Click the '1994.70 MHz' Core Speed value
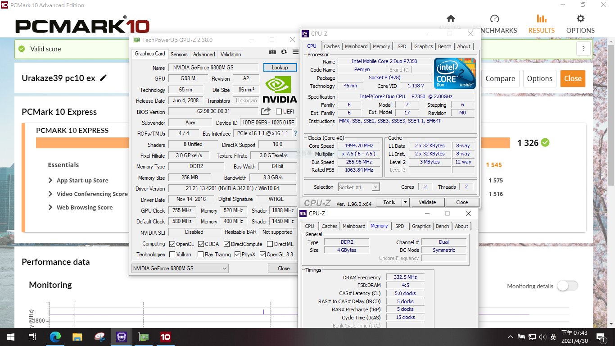615x346 pixels. click(360, 146)
